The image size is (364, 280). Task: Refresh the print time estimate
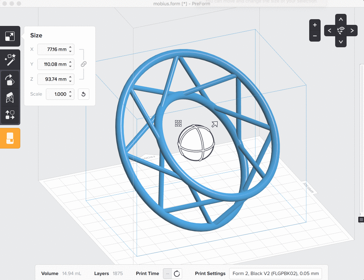177,274
